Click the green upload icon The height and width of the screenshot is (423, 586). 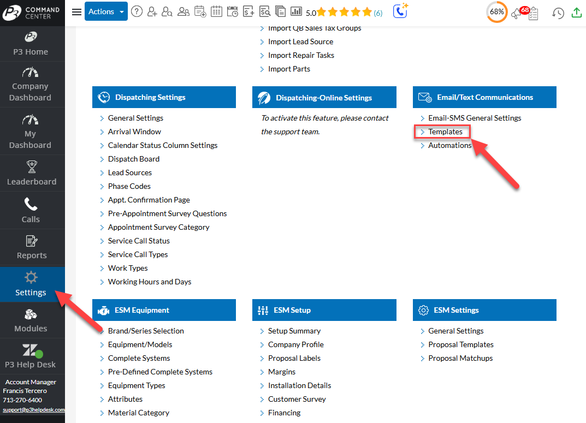(577, 13)
